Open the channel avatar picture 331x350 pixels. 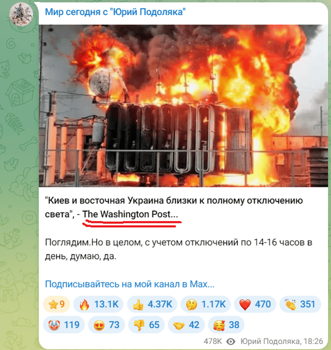(x=21, y=15)
